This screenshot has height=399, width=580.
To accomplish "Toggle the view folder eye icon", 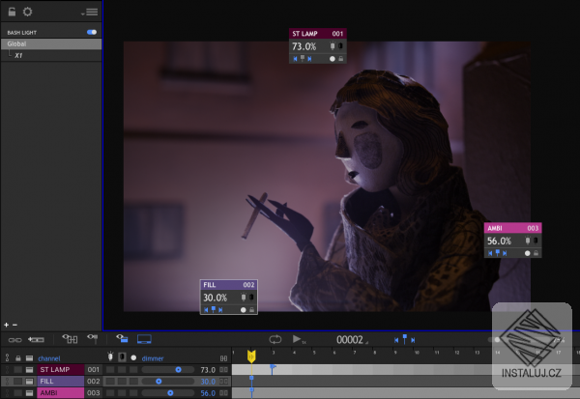I will tap(122, 338).
